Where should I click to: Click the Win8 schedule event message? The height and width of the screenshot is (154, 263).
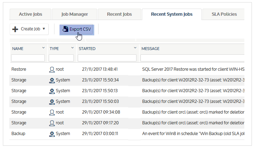tap(193, 133)
